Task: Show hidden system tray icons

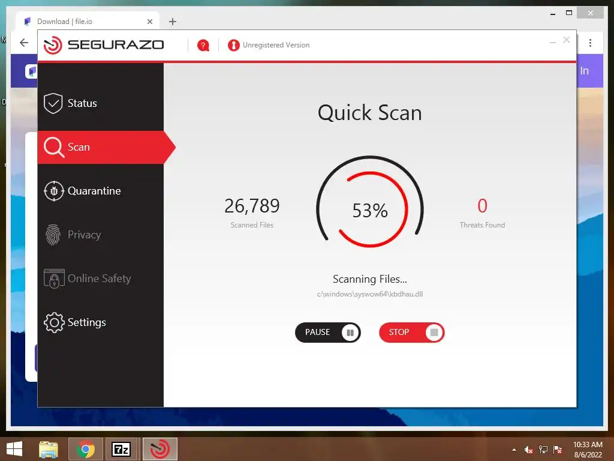Action: tap(514, 450)
